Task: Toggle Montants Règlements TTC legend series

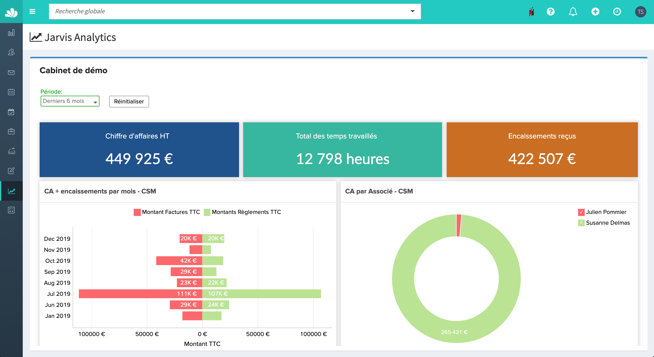Action: pyautogui.click(x=242, y=212)
